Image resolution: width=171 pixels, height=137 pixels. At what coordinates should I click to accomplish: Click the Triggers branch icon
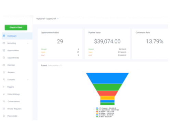3,87
